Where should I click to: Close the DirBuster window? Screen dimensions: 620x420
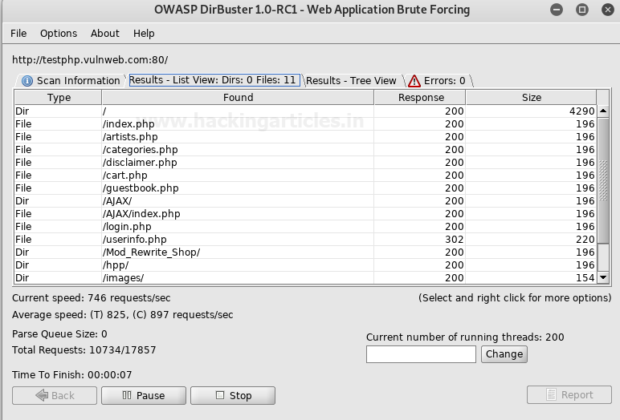608,10
